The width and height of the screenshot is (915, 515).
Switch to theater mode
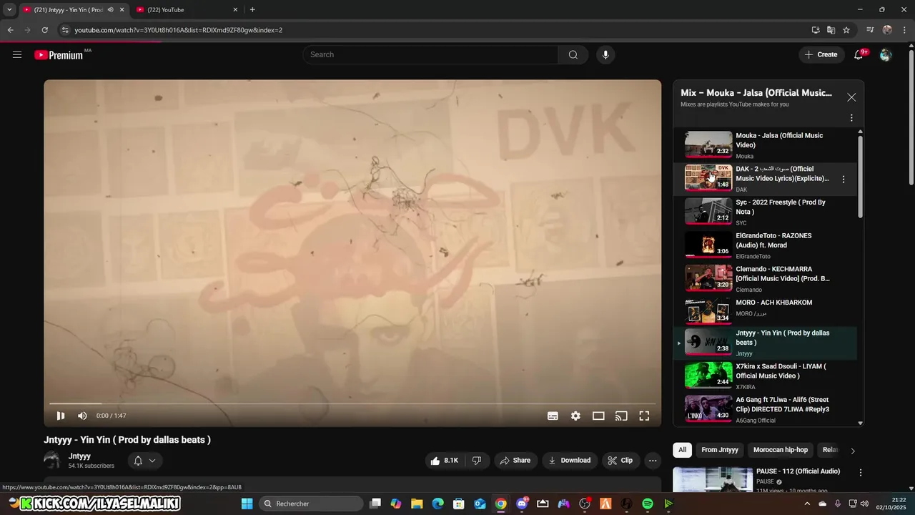[x=598, y=416]
